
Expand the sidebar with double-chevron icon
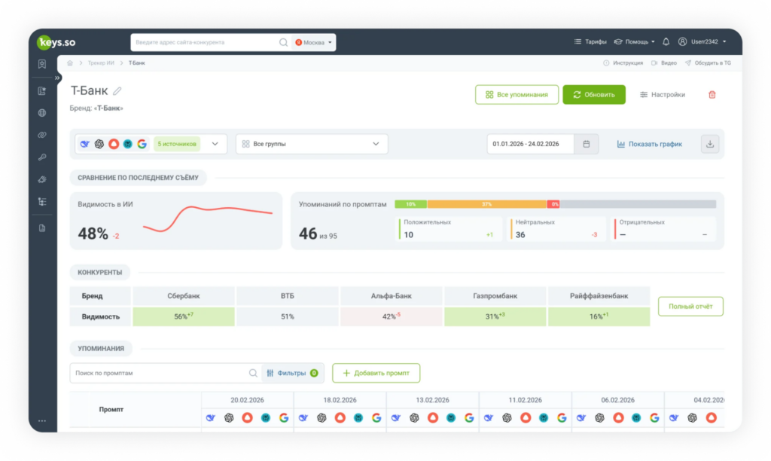[57, 78]
